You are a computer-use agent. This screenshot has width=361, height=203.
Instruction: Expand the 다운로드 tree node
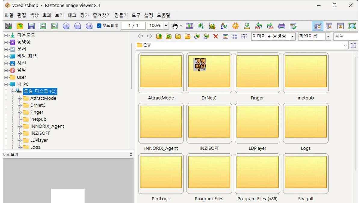point(6,35)
